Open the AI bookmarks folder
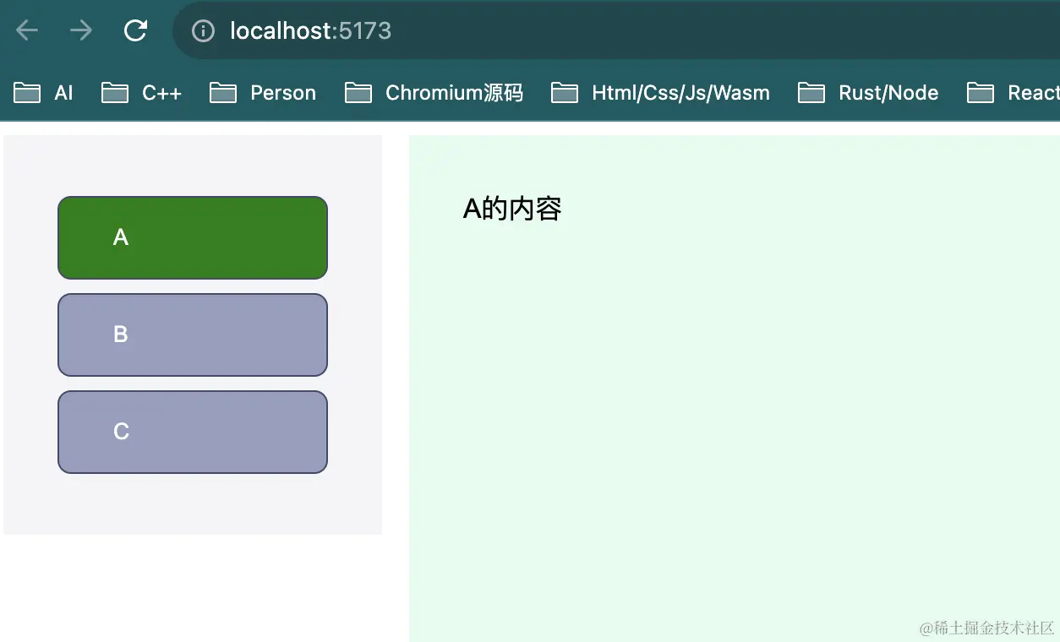Image resolution: width=1060 pixels, height=642 pixels. (x=44, y=93)
